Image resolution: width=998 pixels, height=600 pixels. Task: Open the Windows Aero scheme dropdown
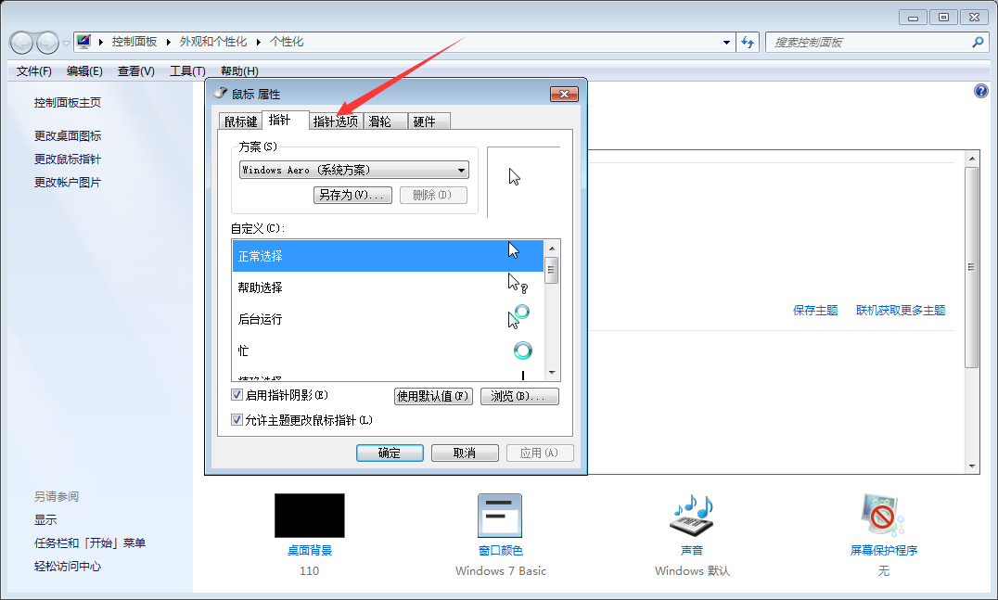pos(461,170)
